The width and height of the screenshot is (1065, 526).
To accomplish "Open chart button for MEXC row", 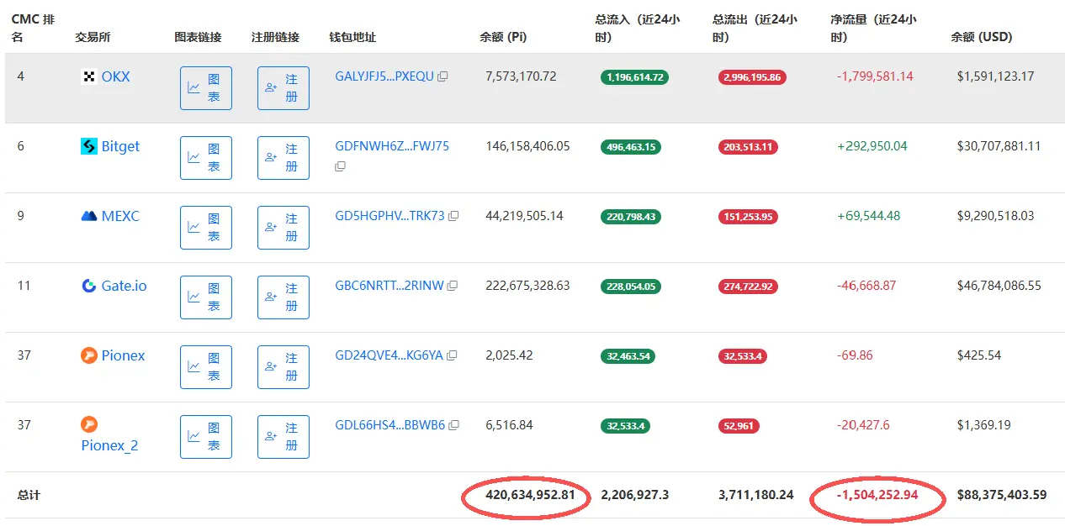I will (x=206, y=228).
